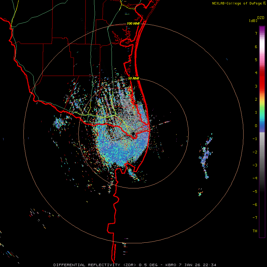Viewport: 267px width, 267px height.
Task: Click the red 3 dB band of color bar
Action: 262,86
